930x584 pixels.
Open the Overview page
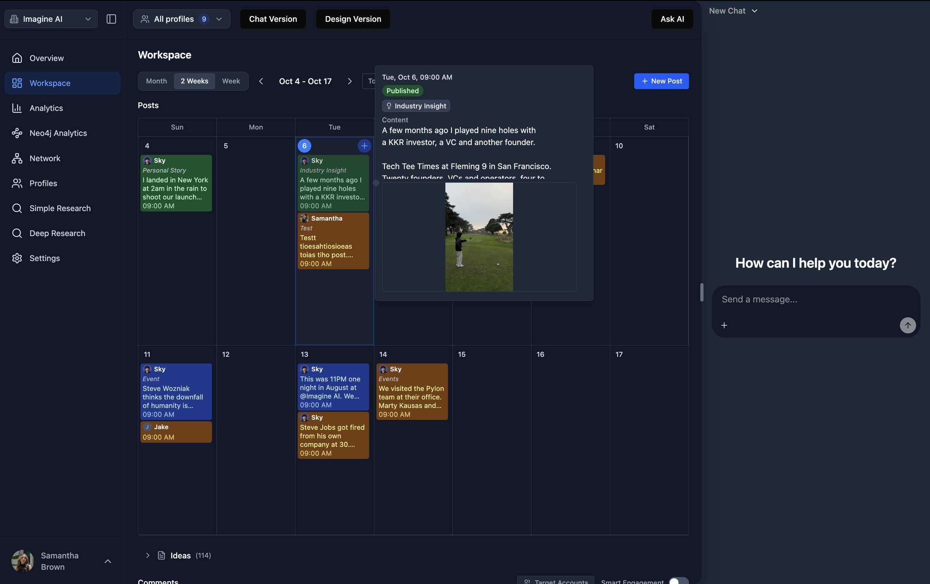(62, 58)
